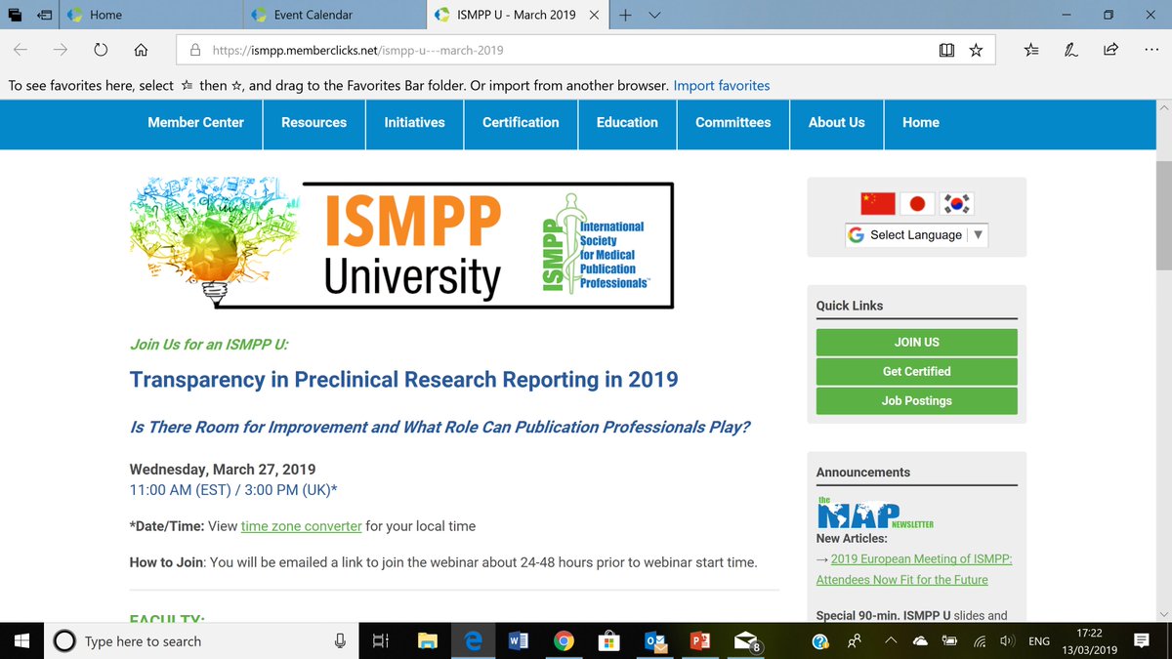The width and height of the screenshot is (1172, 659).
Task: Open the Select Language dropdown
Action: [916, 235]
